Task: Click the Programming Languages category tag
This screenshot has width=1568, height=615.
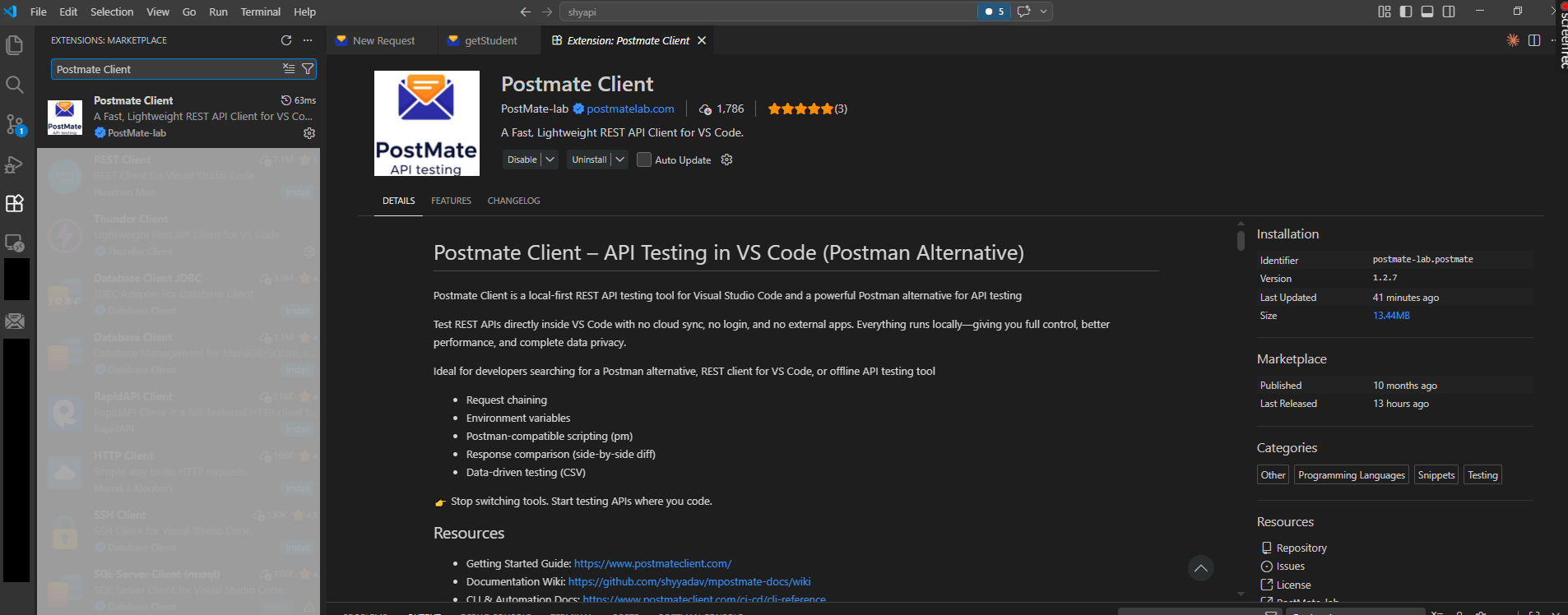Action: [x=1352, y=475]
